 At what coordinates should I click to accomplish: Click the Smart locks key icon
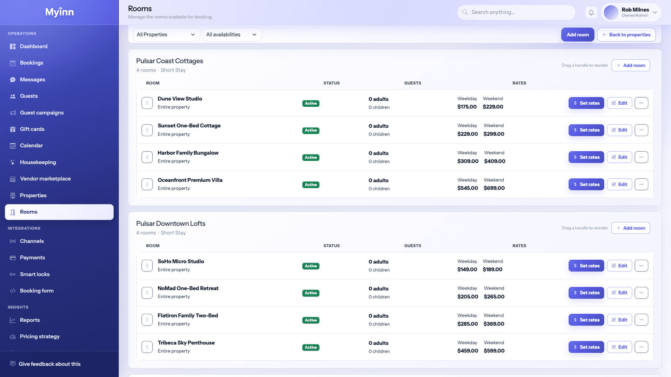[13, 274]
